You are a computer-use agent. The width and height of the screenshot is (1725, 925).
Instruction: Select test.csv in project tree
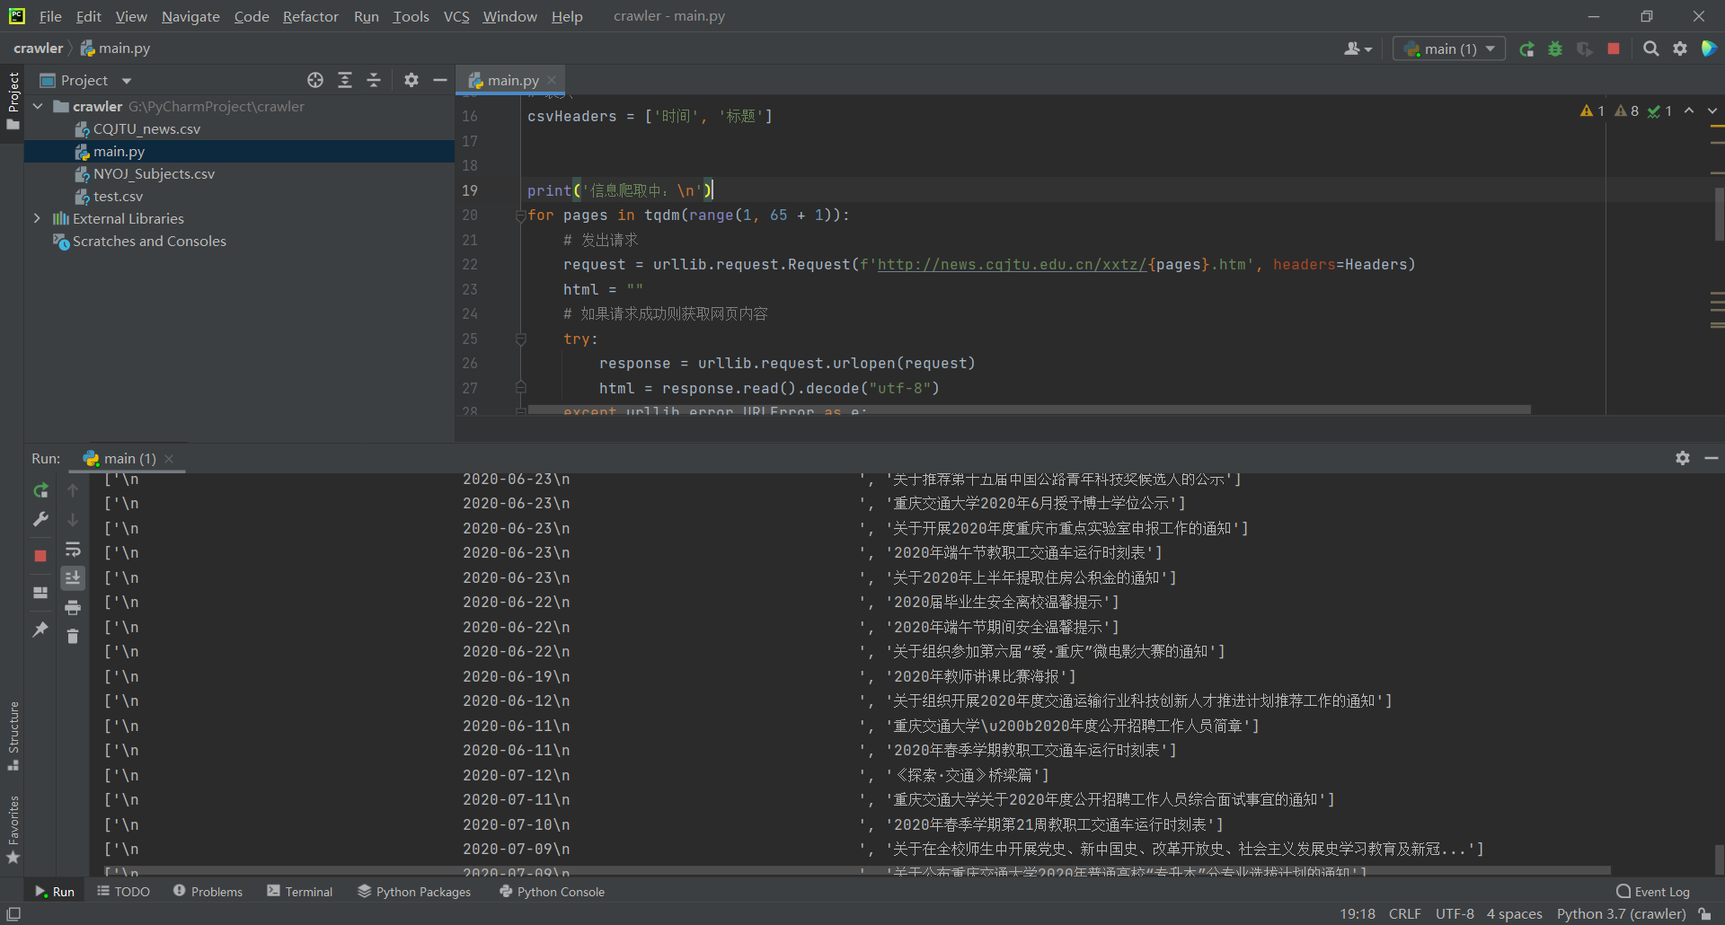coord(118,197)
